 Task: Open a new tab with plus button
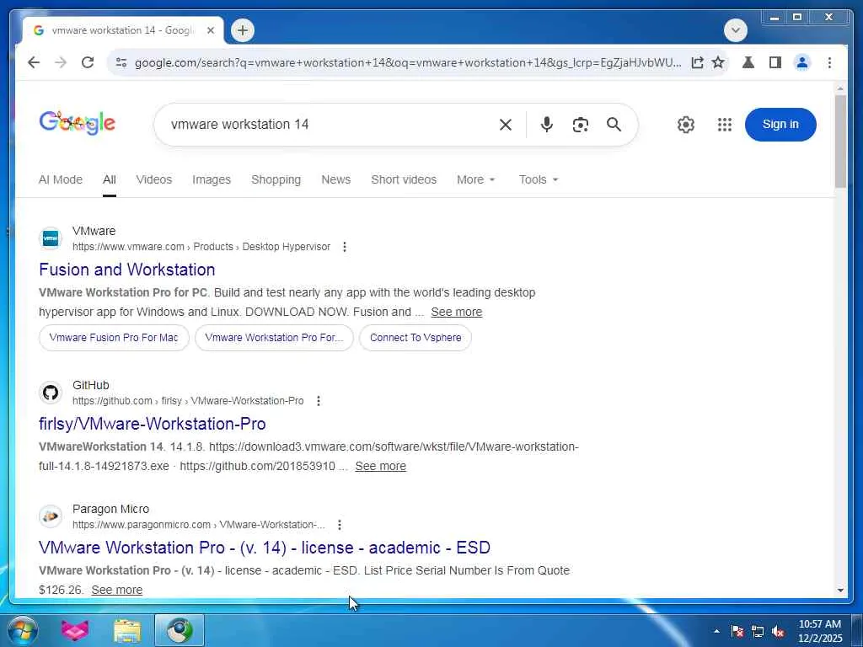point(243,30)
